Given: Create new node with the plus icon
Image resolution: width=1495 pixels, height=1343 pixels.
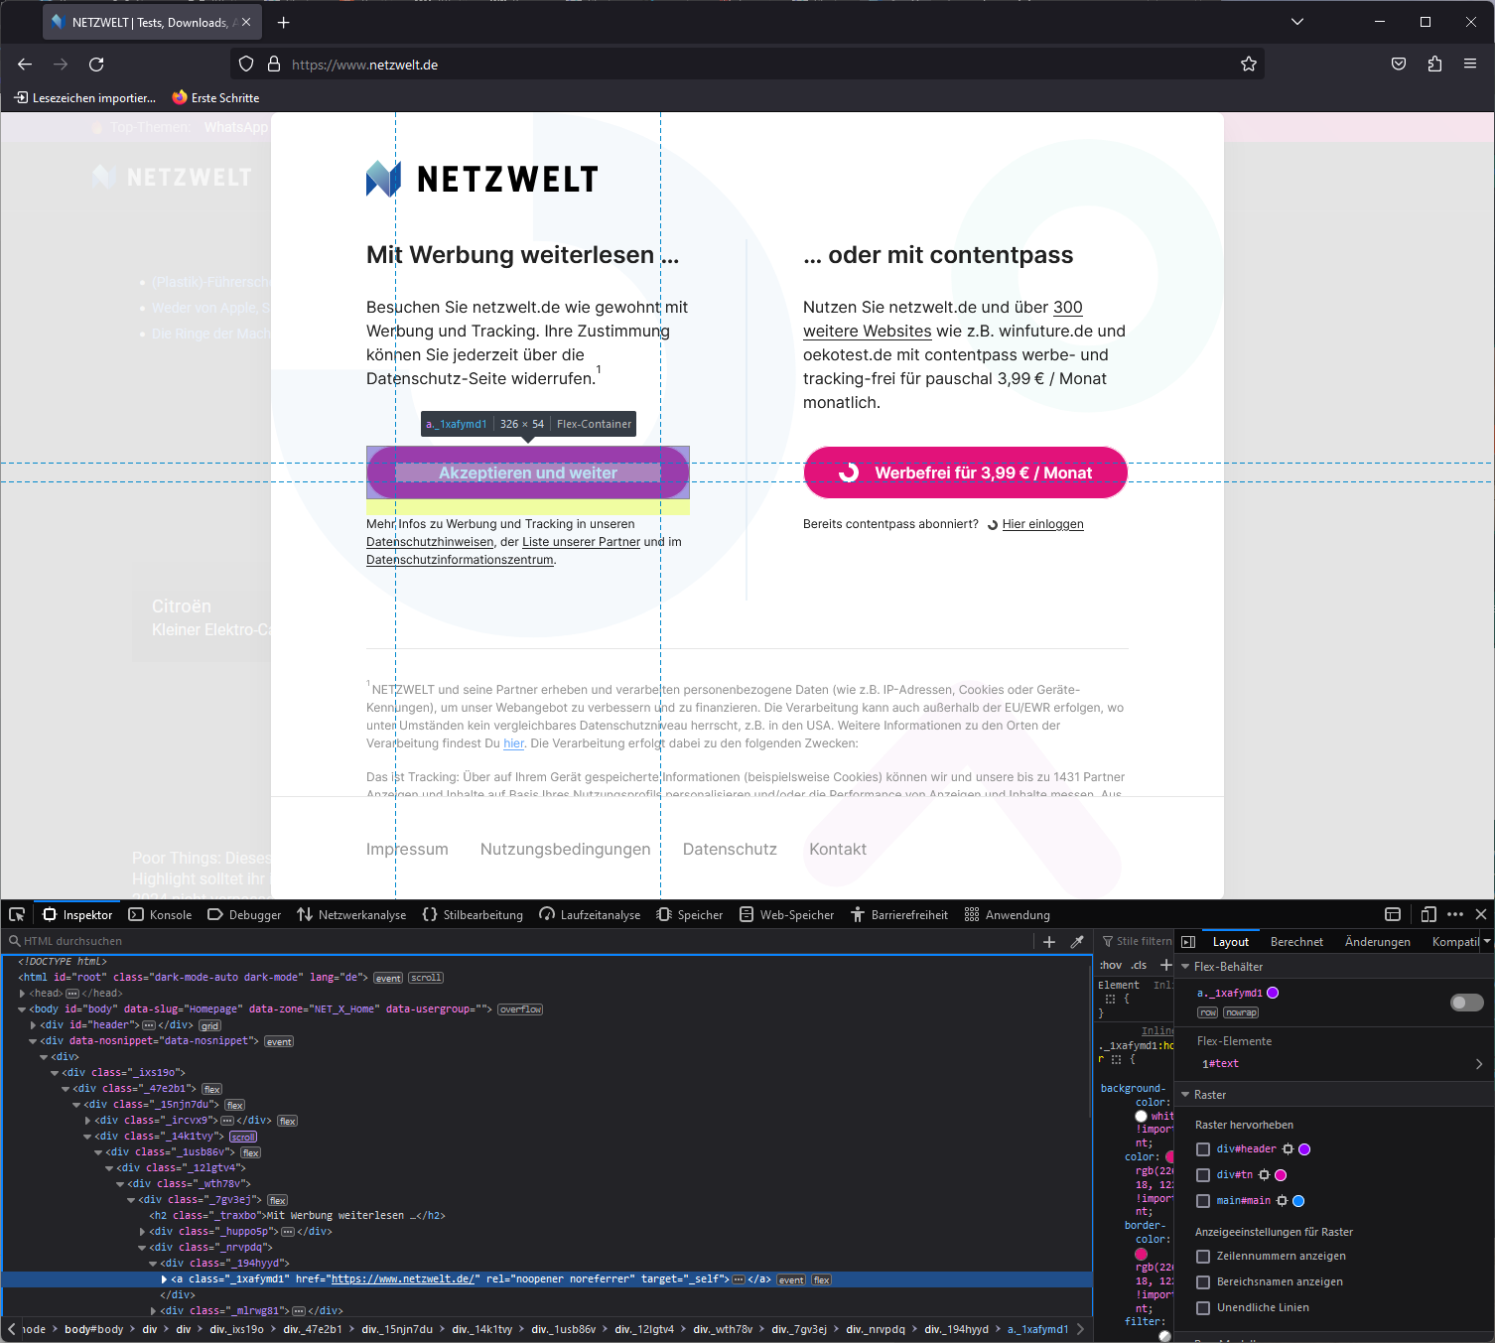Looking at the screenshot, I should (x=1049, y=941).
